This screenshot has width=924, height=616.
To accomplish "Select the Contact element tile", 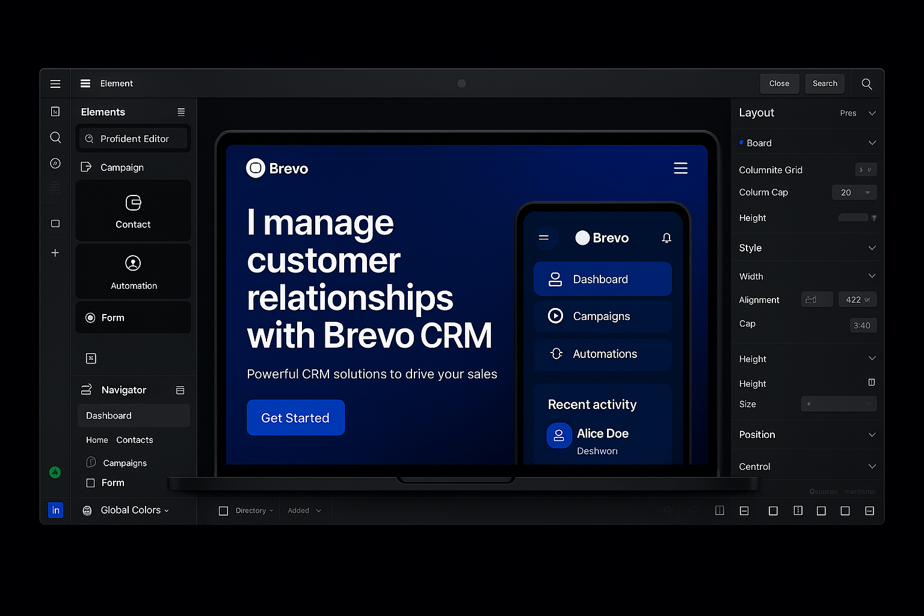I will coord(133,211).
